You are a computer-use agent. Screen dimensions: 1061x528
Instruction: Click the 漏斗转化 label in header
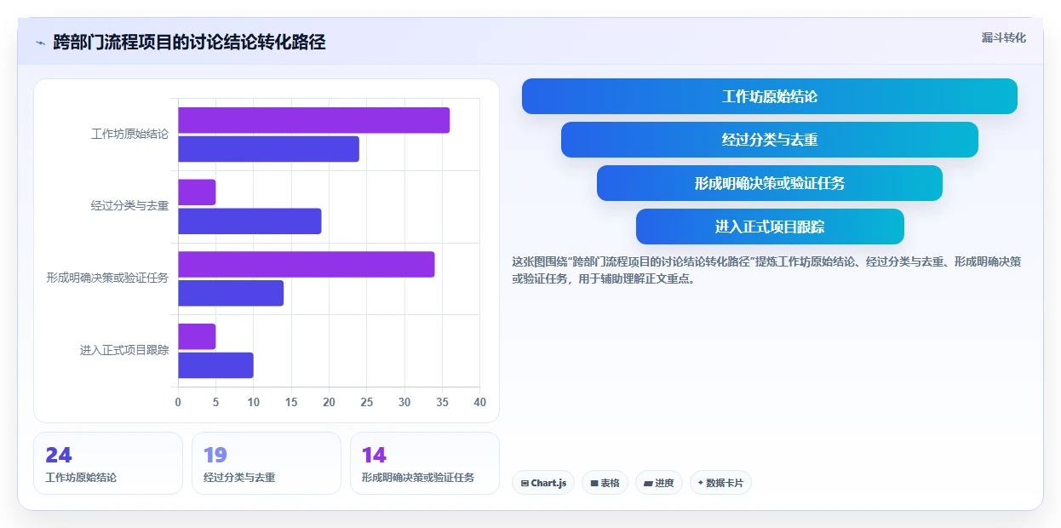1003,38
